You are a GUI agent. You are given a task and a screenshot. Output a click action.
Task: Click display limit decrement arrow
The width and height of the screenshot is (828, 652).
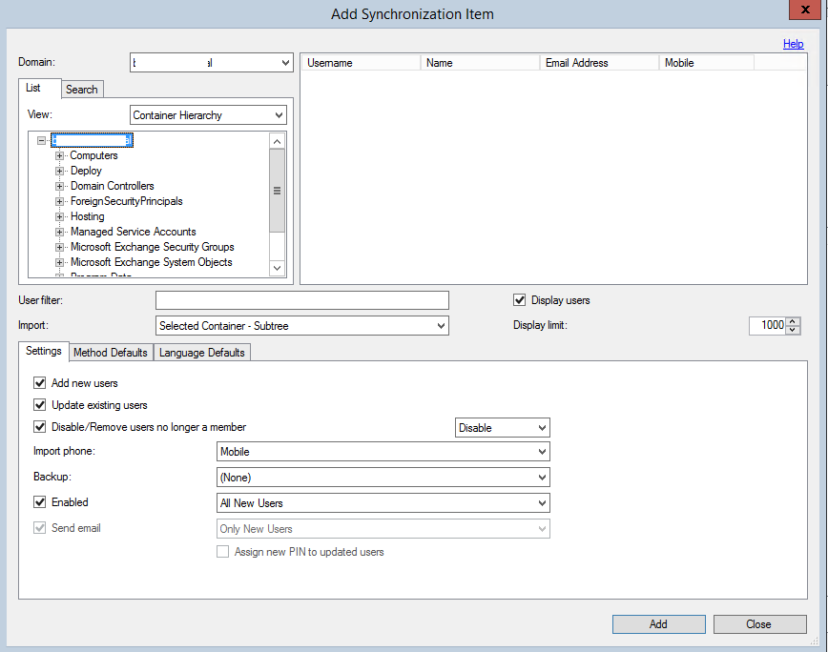794,330
